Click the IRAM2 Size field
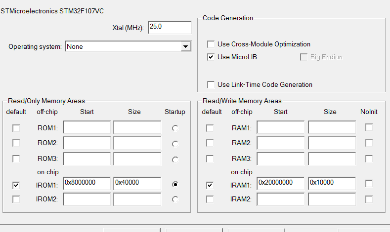 [332, 199]
